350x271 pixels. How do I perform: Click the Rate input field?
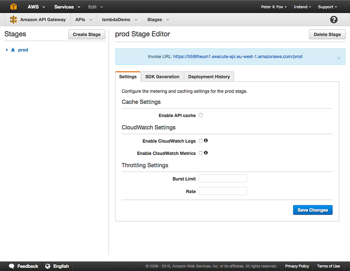(x=223, y=191)
